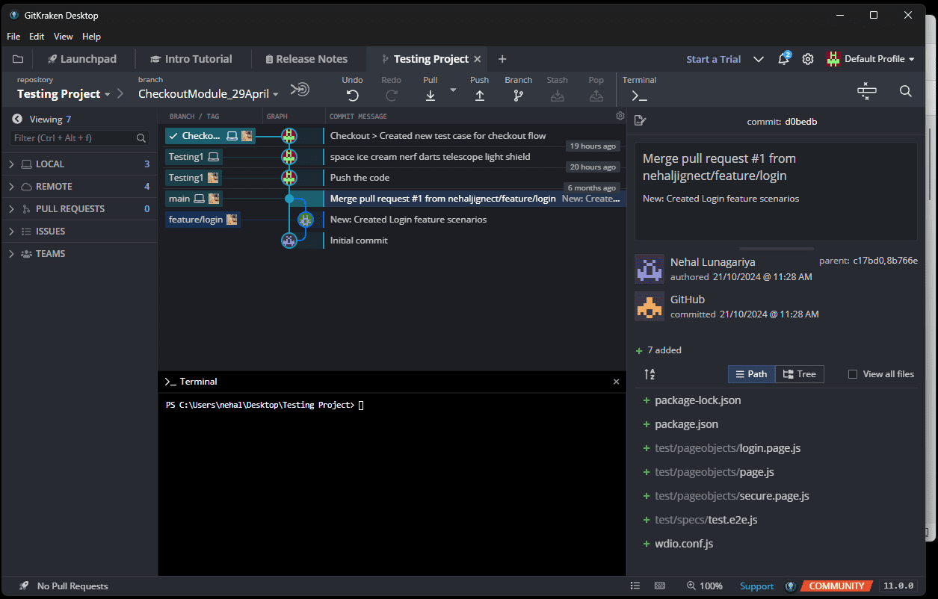Image resolution: width=938 pixels, height=599 pixels.
Task: Open the Help menu
Action: point(91,37)
